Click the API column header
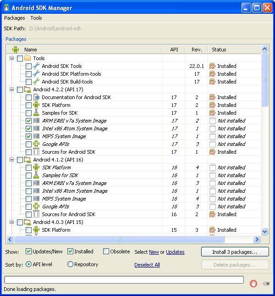Screen dimensions: 275x296 pos(174,50)
